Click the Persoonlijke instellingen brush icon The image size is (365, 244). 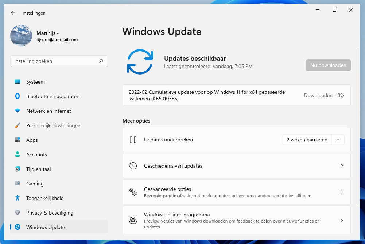coord(18,125)
